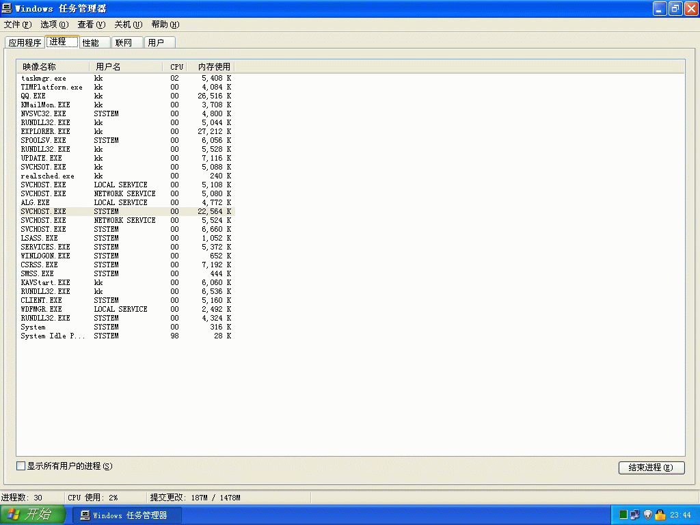Select SVCHOST.EXE using 5,108 K
This screenshot has width=700, height=525.
pos(126,185)
